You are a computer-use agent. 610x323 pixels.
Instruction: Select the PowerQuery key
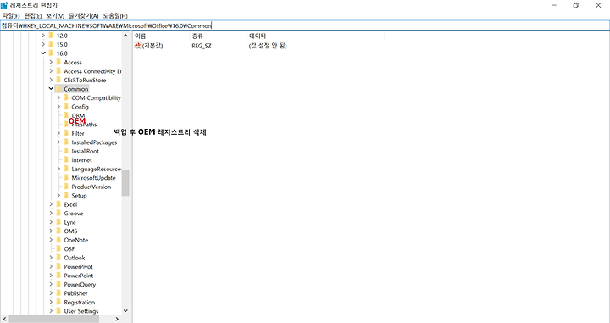pos(80,285)
